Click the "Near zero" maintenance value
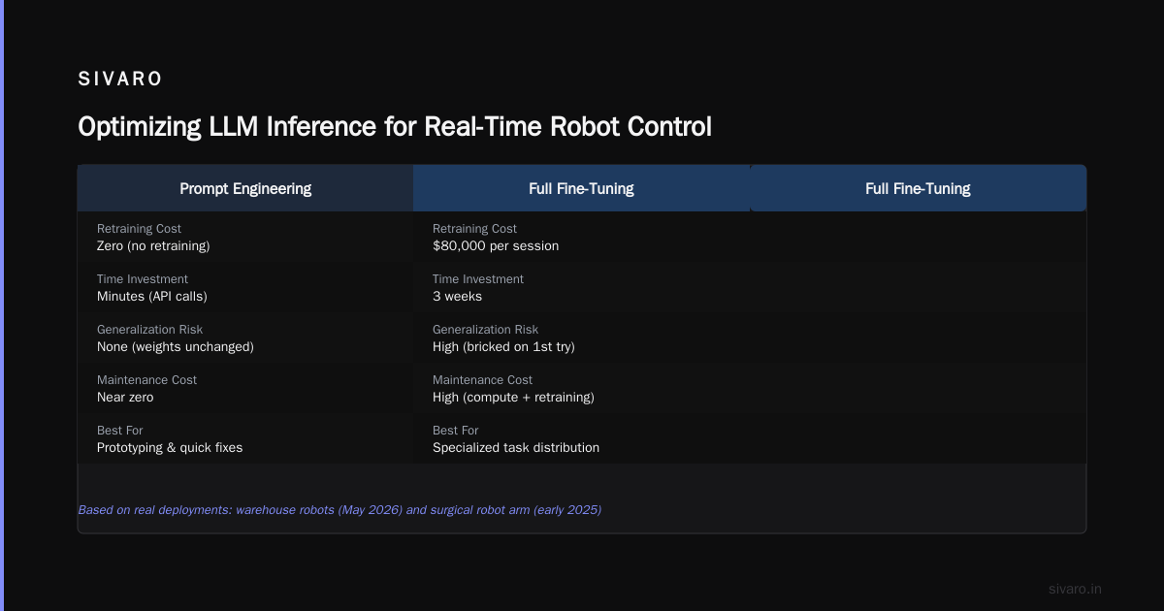Image resolution: width=1164 pixels, height=611 pixels. point(125,398)
